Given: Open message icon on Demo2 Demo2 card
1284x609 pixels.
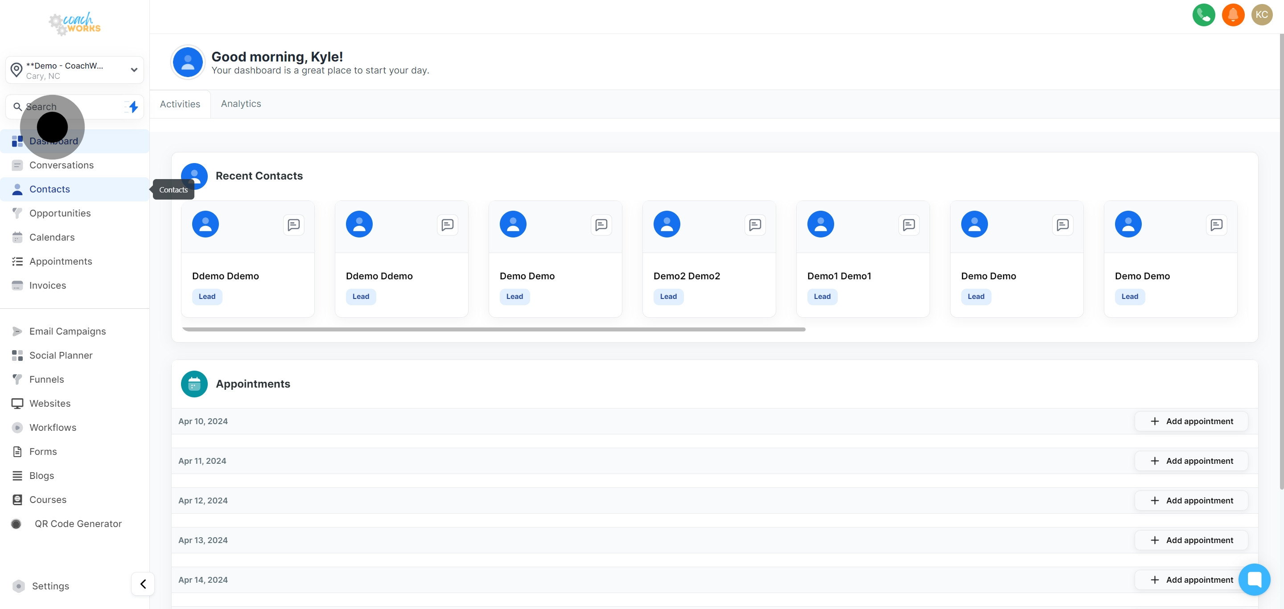Looking at the screenshot, I should 755,225.
